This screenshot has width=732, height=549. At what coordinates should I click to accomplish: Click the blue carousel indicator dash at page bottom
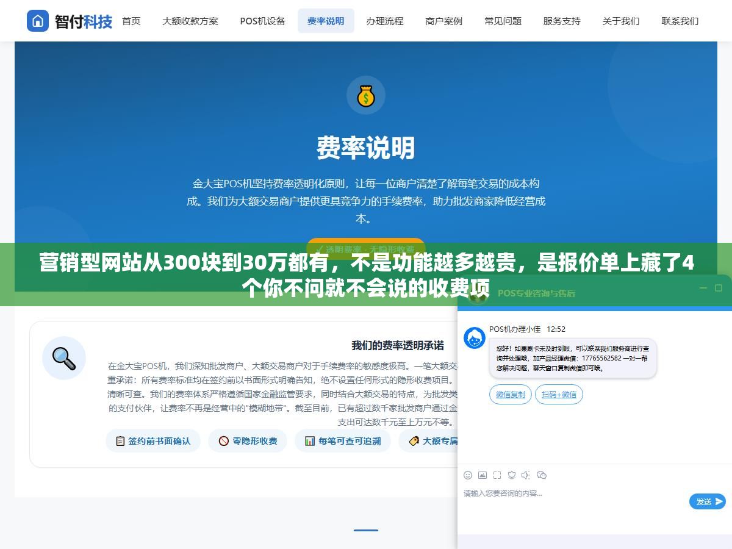pos(366,530)
